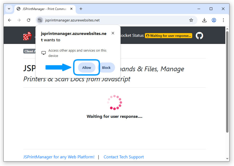Maximize the browser window

(x=211, y=9)
